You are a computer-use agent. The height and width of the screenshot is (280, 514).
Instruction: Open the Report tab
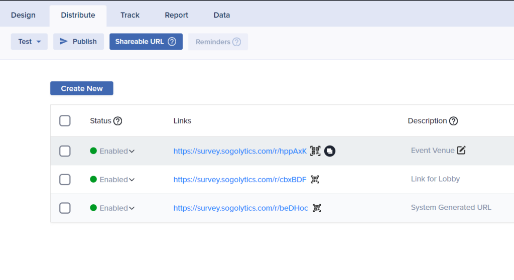[176, 15]
